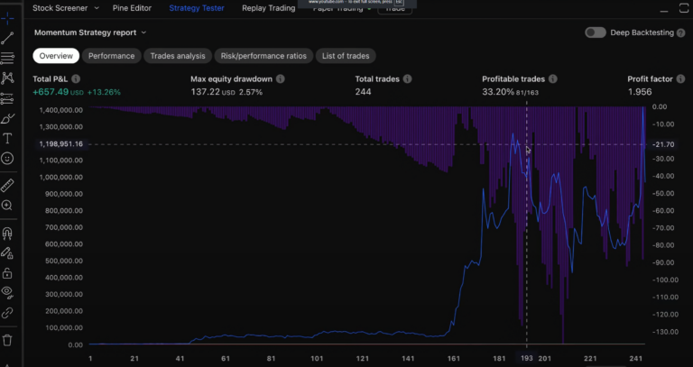This screenshot has width=693, height=367.
Task: Activate the zoom in tool
Action: [x=7, y=206]
